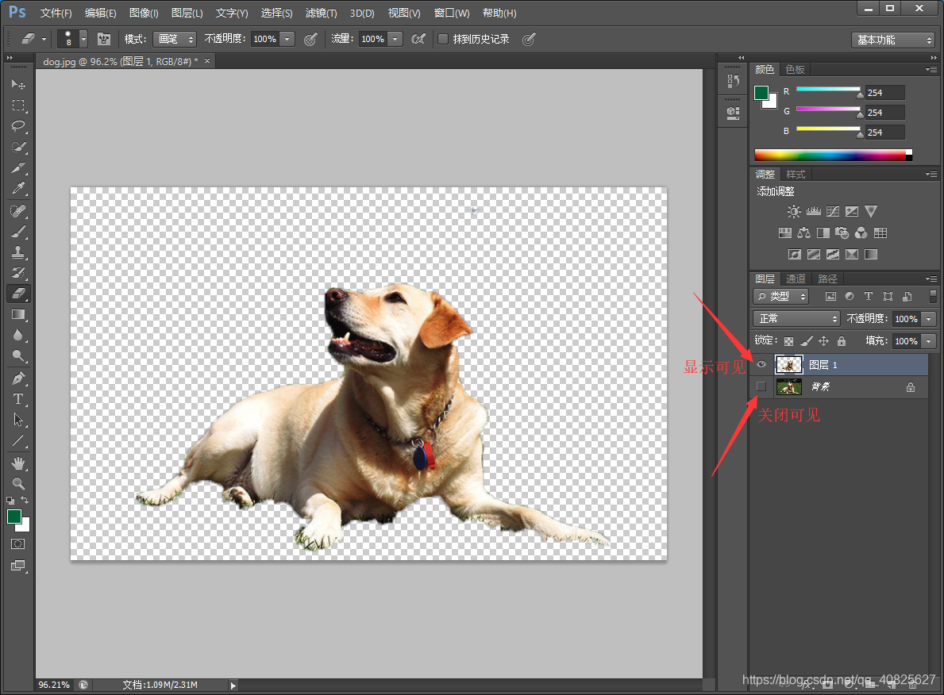Toggle lock transparent pixels

788,341
